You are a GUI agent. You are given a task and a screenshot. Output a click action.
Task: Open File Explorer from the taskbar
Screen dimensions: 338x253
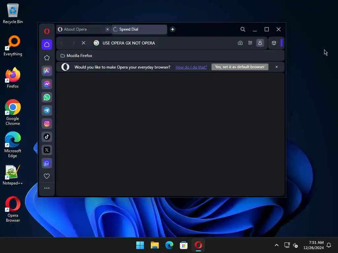[154, 245]
